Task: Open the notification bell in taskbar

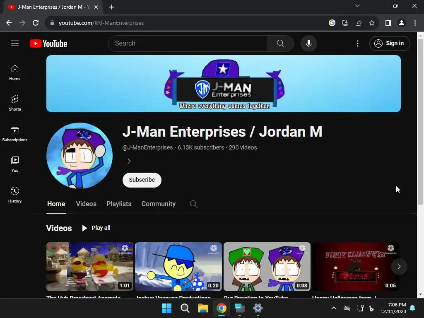Action: coord(413,308)
